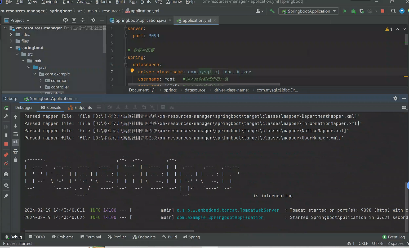Open Debug panel settings gear on the header
The height and width of the screenshot is (248, 409).
coord(395,98)
